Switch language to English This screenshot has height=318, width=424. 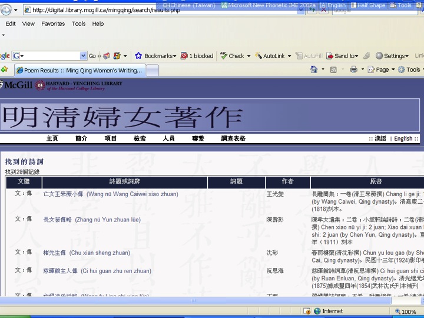[x=403, y=138]
